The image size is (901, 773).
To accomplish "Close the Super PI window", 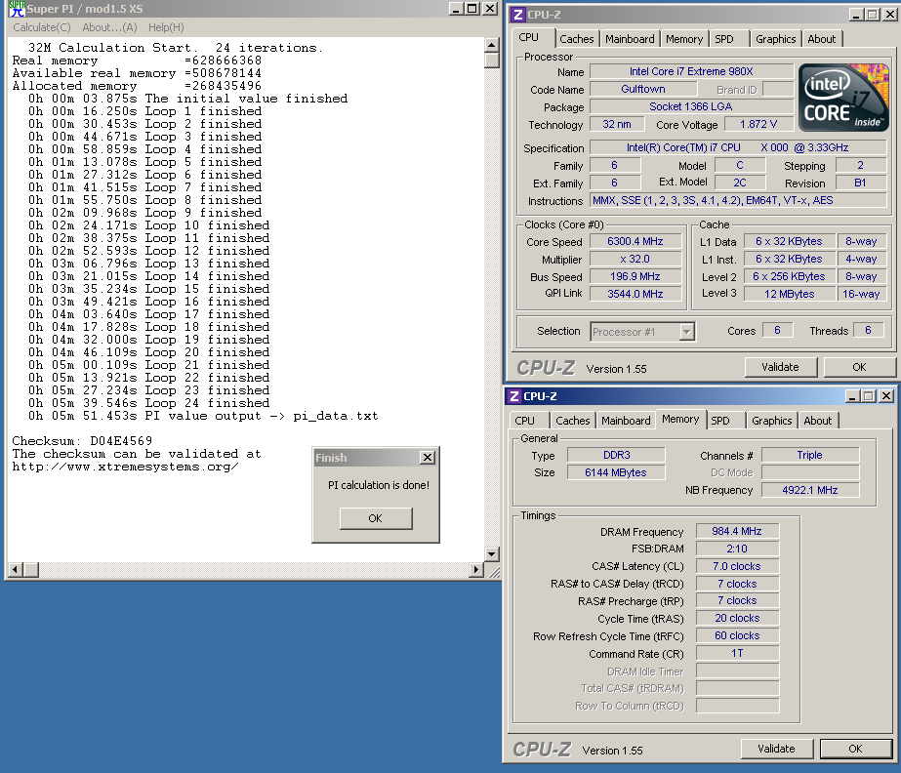I will [490, 9].
